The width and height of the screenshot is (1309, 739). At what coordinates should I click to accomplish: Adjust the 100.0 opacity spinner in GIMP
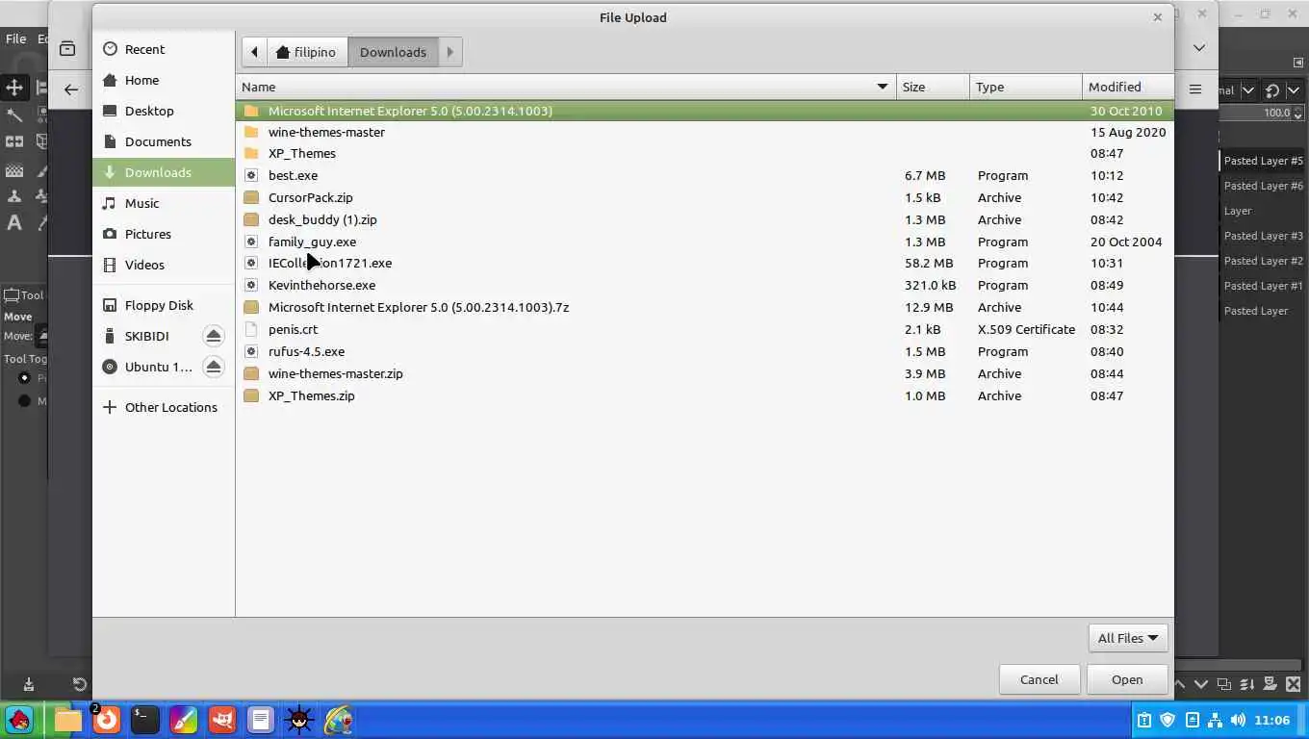click(1296, 113)
